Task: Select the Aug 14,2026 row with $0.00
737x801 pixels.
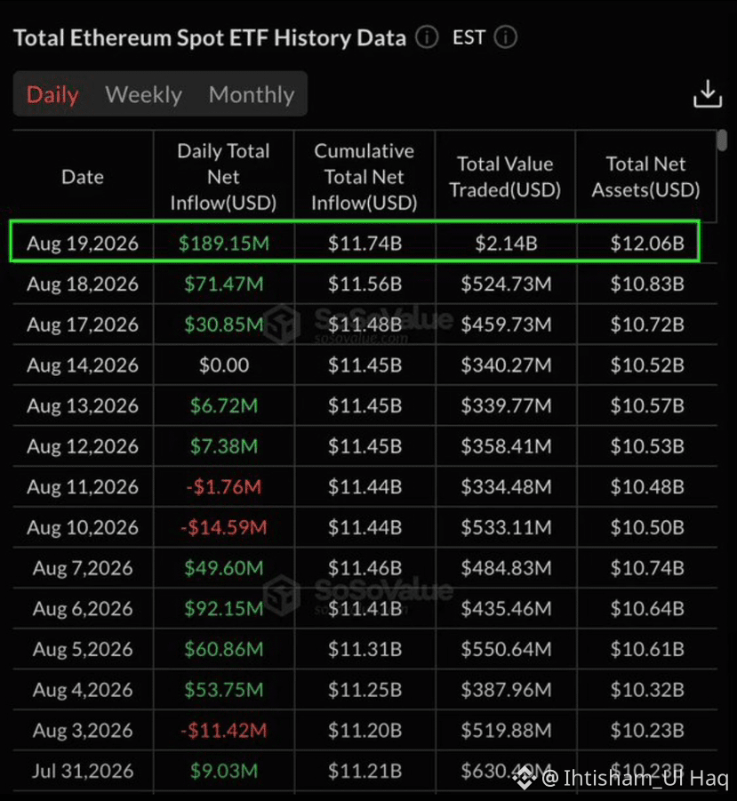Action: pos(364,364)
